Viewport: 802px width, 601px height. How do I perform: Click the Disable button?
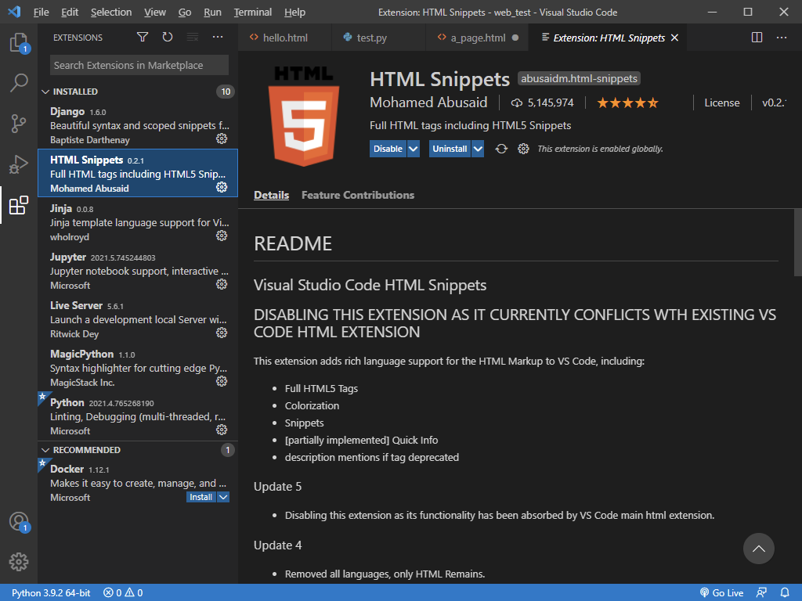(388, 149)
